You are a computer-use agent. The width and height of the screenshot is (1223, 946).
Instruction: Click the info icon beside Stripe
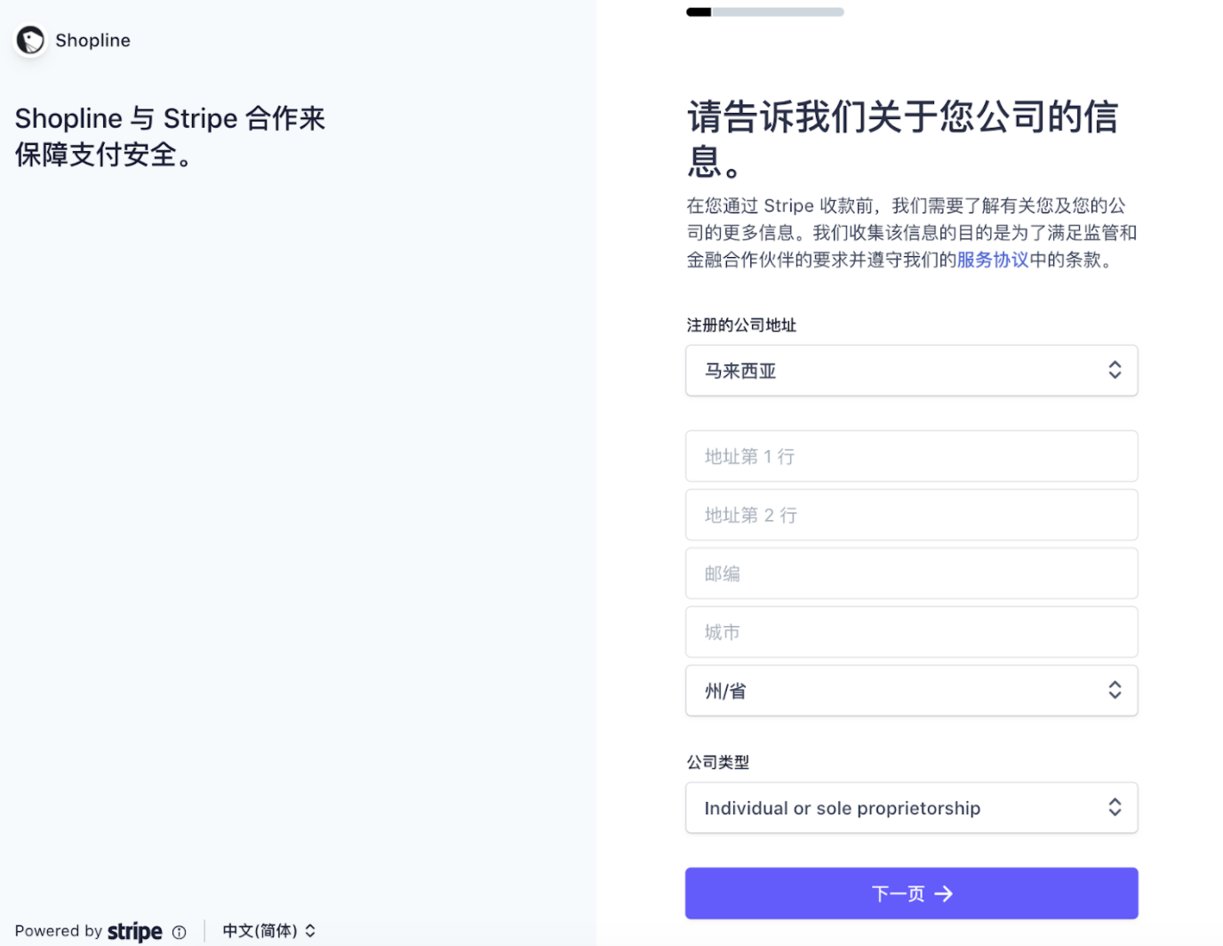179,932
